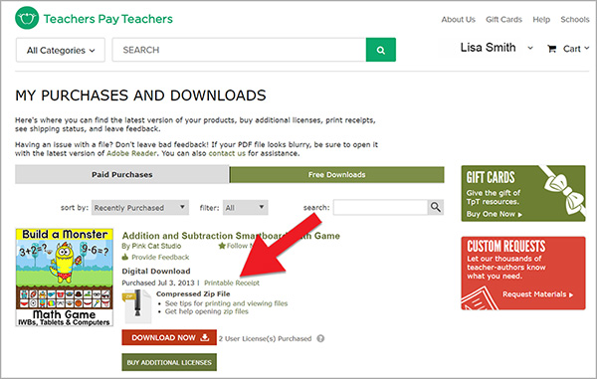Viewport: 597px width, 379px height.
Task: Open the Help menu link
Action: [541, 20]
